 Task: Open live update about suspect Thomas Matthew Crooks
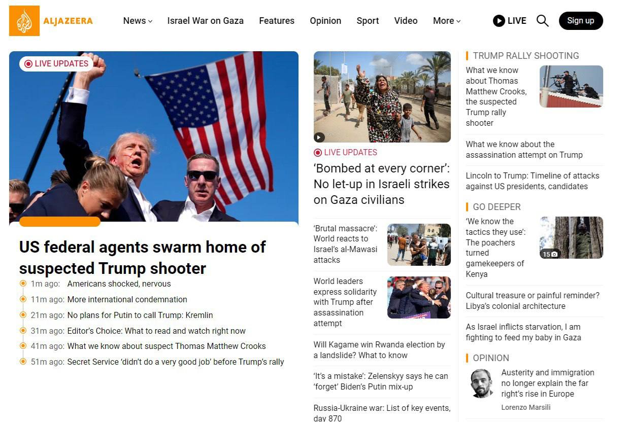[167, 346]
